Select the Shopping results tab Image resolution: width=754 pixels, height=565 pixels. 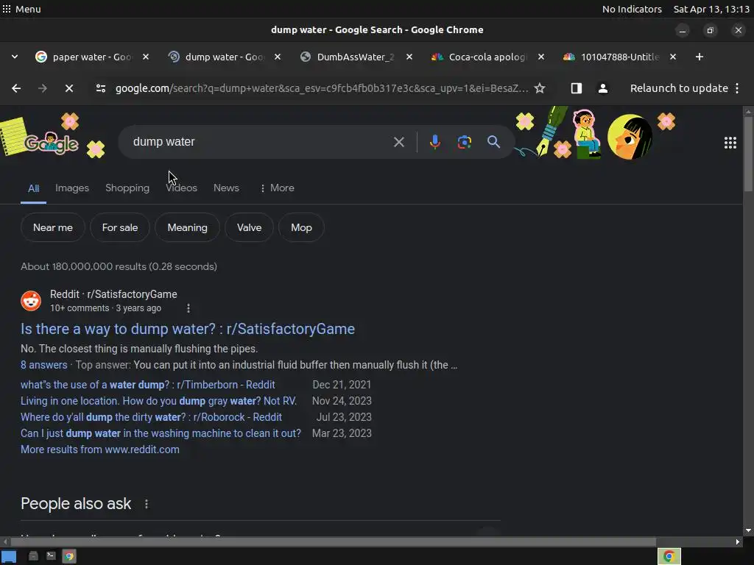[x=127, y=188]
